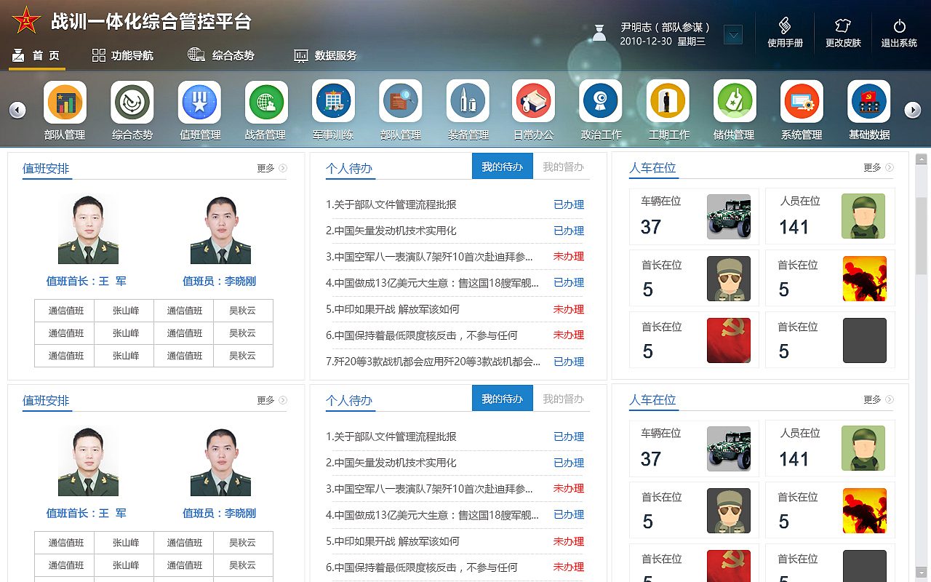Open the 装备管理 module icon

468,102
